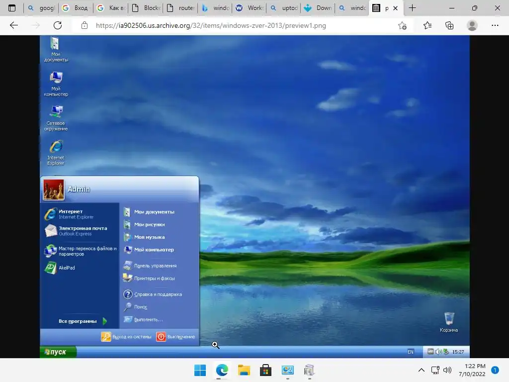Click 'Поиск' in the start menu
This screenshot has height=382, width=509.
[135, 307]
